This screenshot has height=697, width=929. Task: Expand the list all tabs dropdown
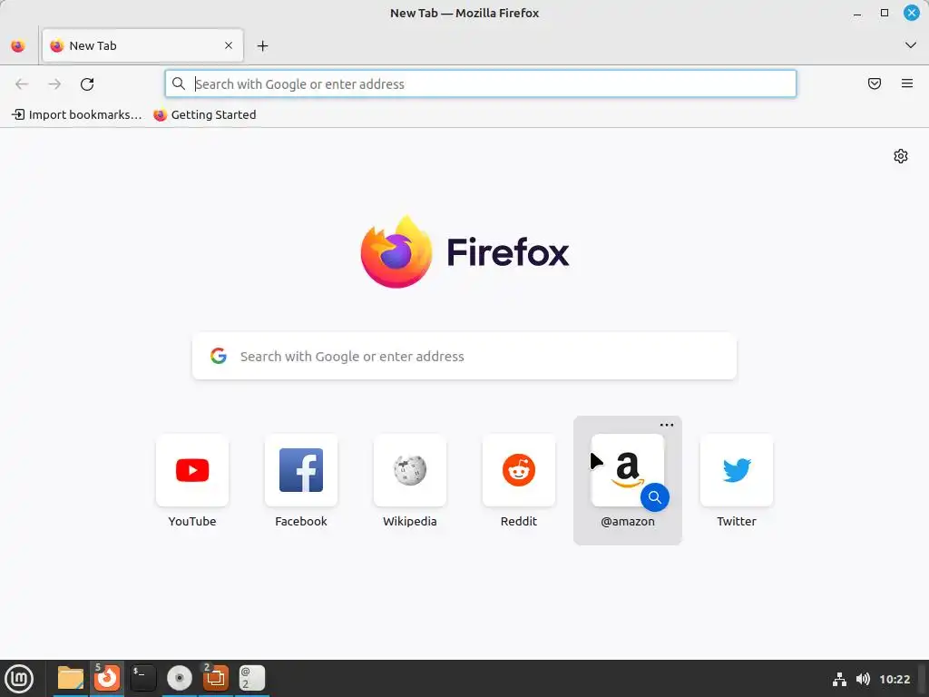pyautogui.click(x=911, y=45)
